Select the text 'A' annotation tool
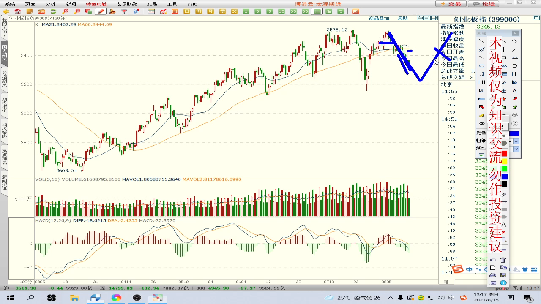This screenshot has width=541, height=304. 514,91
